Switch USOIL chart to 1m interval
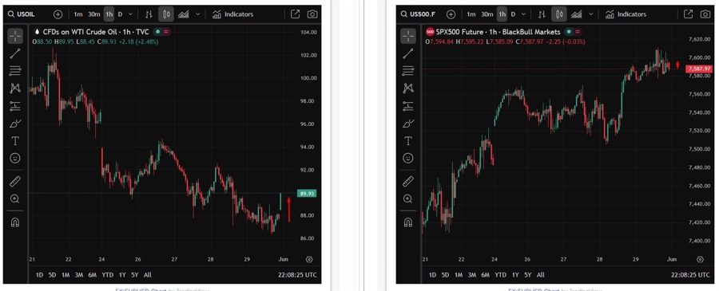The image size is (719, 291). [78, 14]
